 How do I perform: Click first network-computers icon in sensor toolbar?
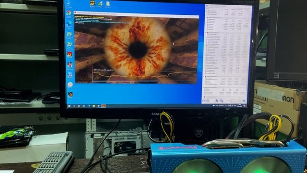tap(216, 100)
